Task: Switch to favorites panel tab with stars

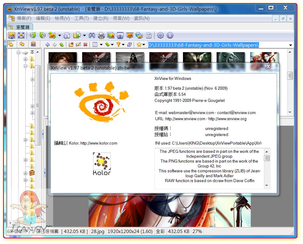Action: [x=22, y=44]
